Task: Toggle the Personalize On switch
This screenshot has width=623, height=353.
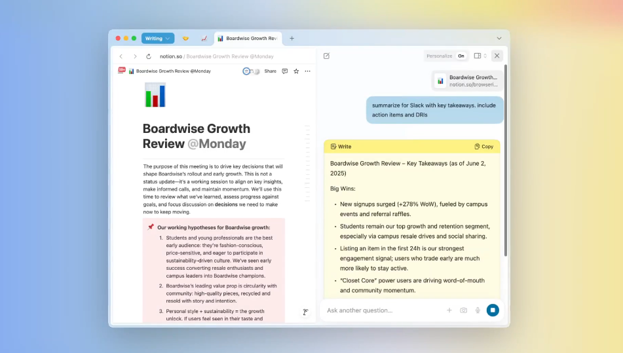Action: [x=461, y=56]
